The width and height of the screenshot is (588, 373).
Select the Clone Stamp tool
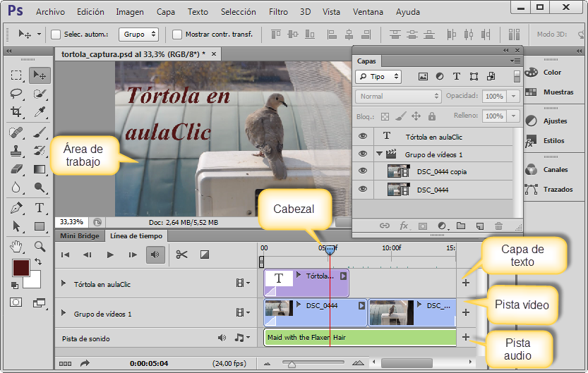pyautogui.click(x=16, y=151)
